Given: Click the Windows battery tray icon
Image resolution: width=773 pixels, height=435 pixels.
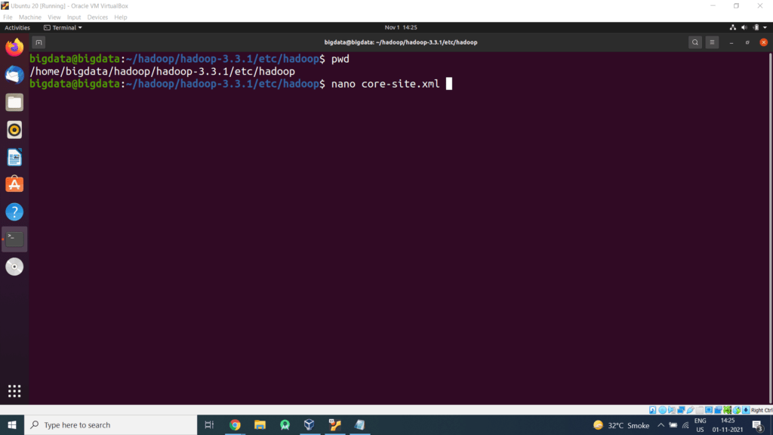Looking at the screenshot, I should (x=673, y=425).
